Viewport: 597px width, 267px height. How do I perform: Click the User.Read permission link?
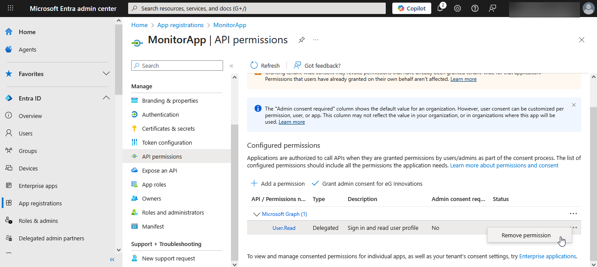(x=284, y=228)
